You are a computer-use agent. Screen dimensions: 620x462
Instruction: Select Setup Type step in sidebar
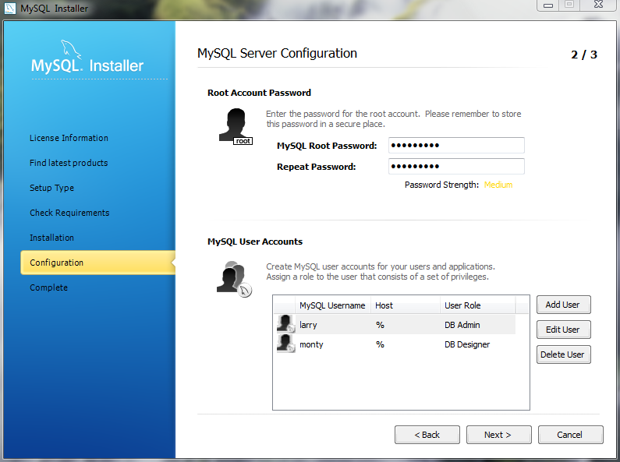[x=51, y=188]
